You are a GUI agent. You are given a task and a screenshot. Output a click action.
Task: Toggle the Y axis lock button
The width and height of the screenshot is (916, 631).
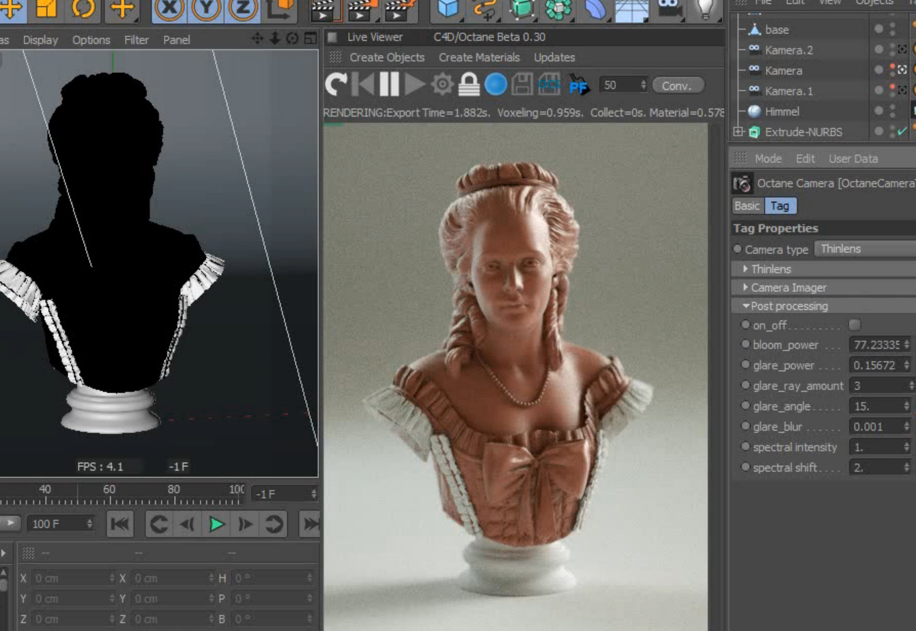tap(205, 9)
